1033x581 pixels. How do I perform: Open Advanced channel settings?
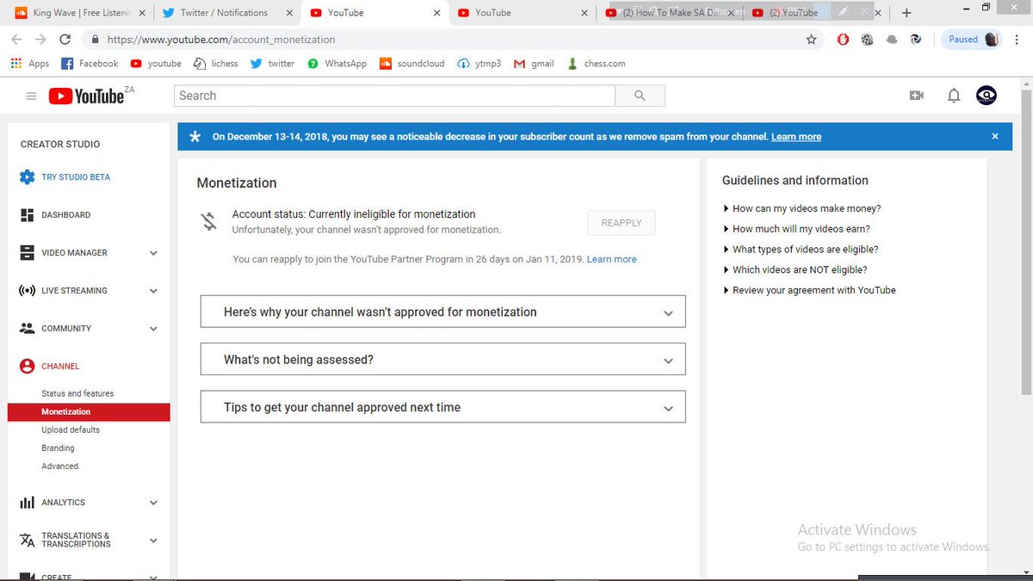coord(59,466)
